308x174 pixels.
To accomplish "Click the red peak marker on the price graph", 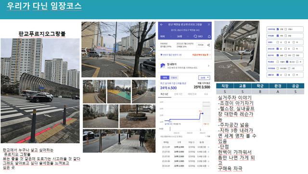I will pyautogui.click(x=201, y=113).
